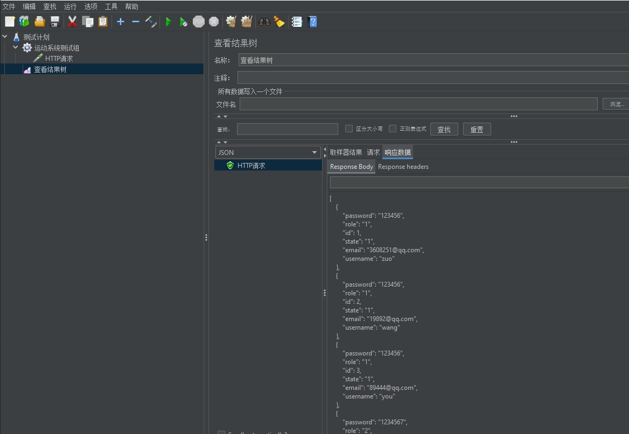Click the 查找 search button
Image resolution: width=629 pixels, height=434 pixels.
444,129
